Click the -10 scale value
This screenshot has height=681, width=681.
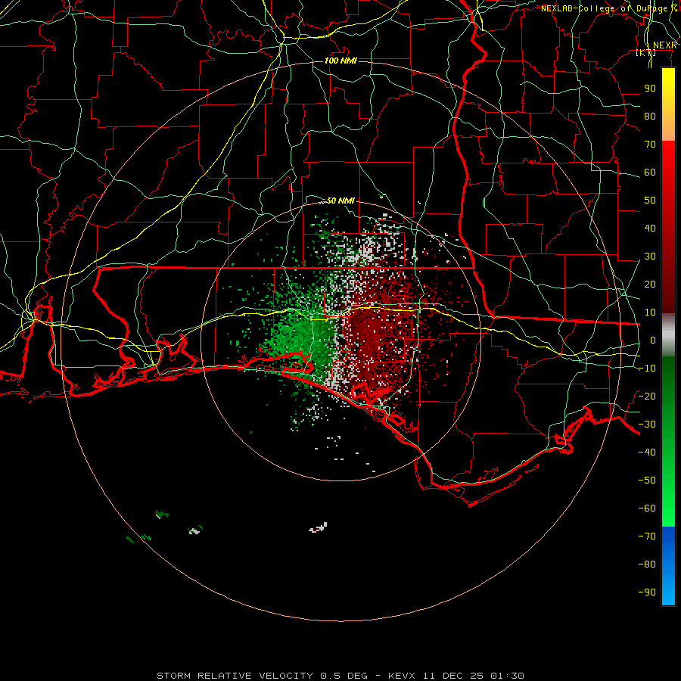click(x=647, y=368)
